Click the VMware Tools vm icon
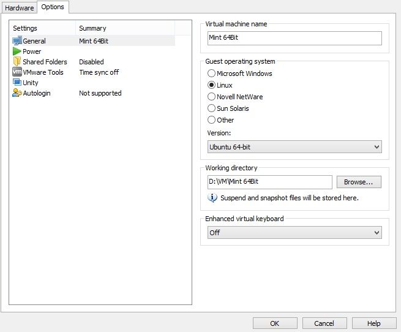This screenshot has height=332, width=401. (x=17, y=72)
